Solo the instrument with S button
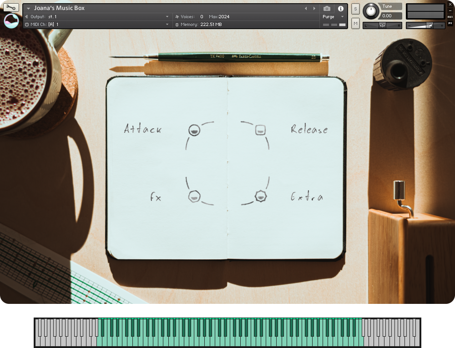 [x=355, y=9]
